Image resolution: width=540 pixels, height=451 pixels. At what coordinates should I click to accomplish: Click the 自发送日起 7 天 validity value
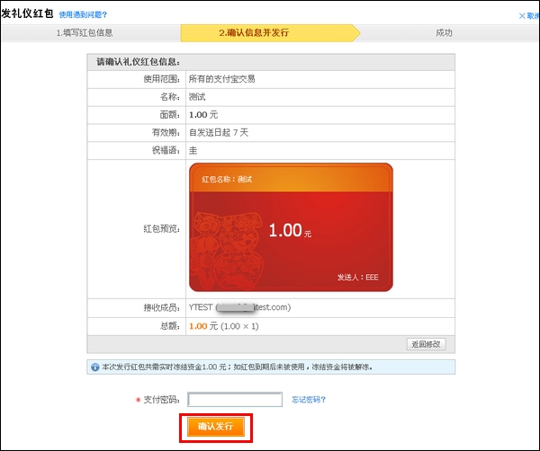click(x=219, y=133)
